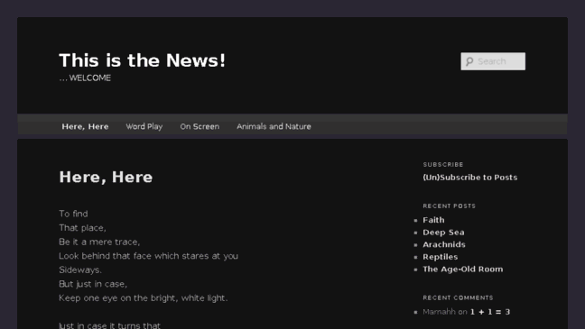Click the bullet beside Deep Sea
The image size is (585, 329).
click(415, 233)
